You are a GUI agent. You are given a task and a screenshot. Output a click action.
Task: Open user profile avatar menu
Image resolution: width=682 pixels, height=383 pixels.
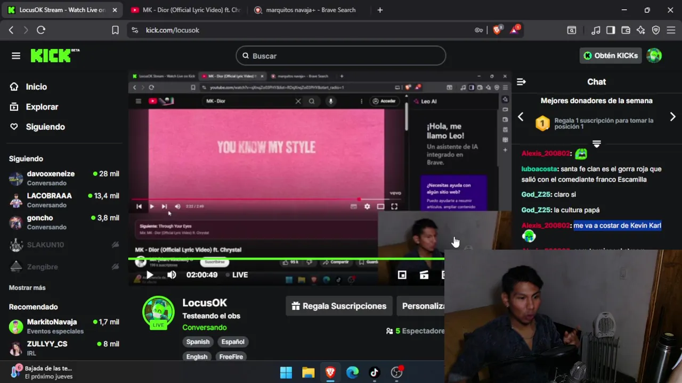[654, 55]
